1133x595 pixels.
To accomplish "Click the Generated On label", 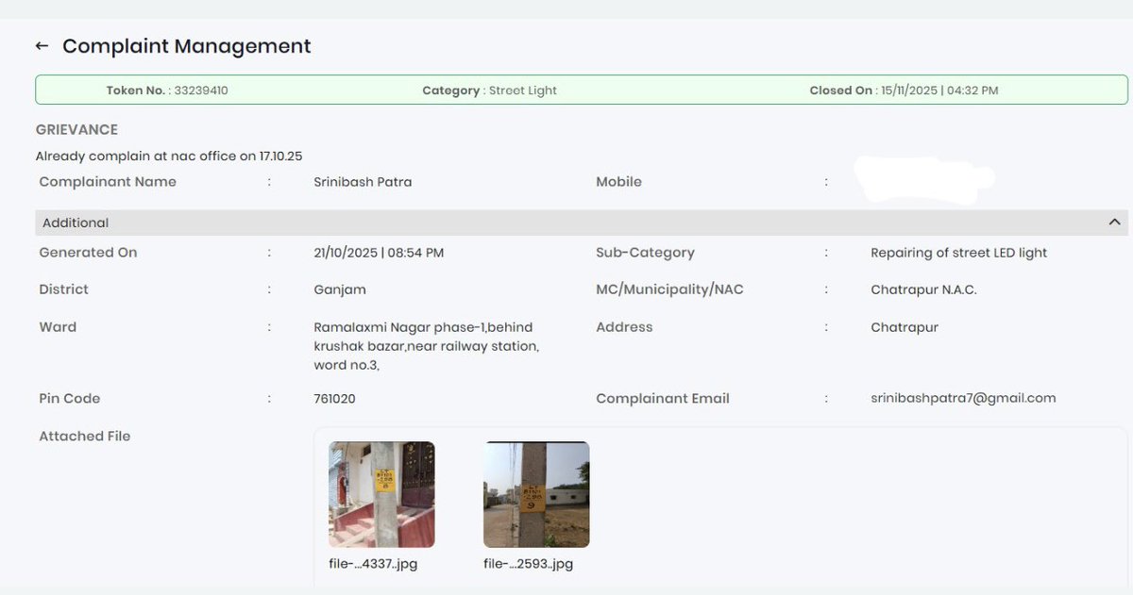I will (x=88, y=253).
